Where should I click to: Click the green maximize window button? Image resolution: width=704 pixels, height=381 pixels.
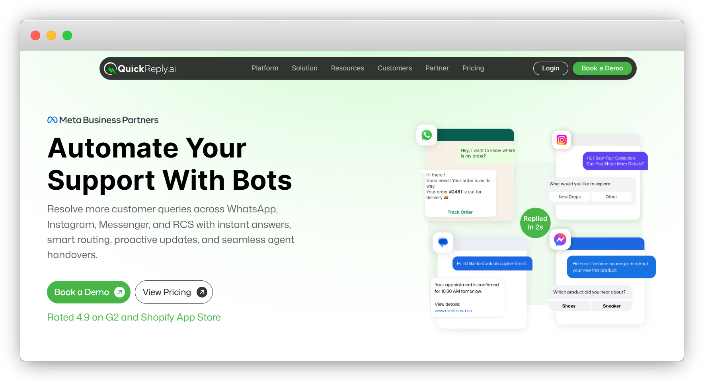click(67, 35)
